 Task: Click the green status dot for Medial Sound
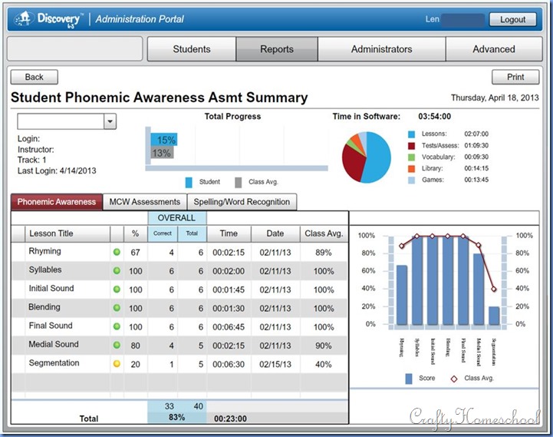[x=117, y=345]
